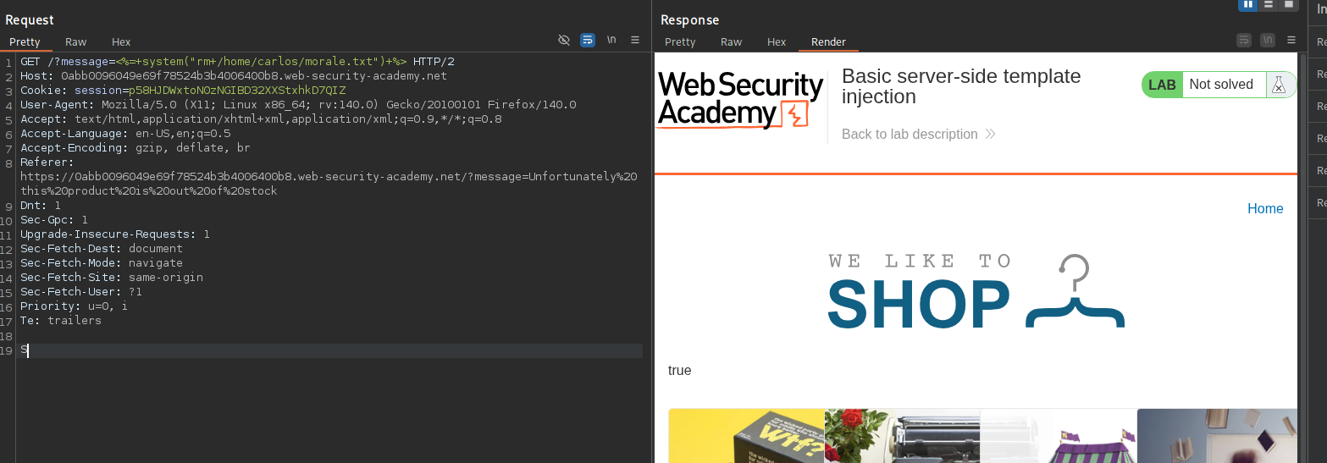Switch Request view to the Raw tab
This screenshot has height=463, width=1327.
click(x=75, y=41)
